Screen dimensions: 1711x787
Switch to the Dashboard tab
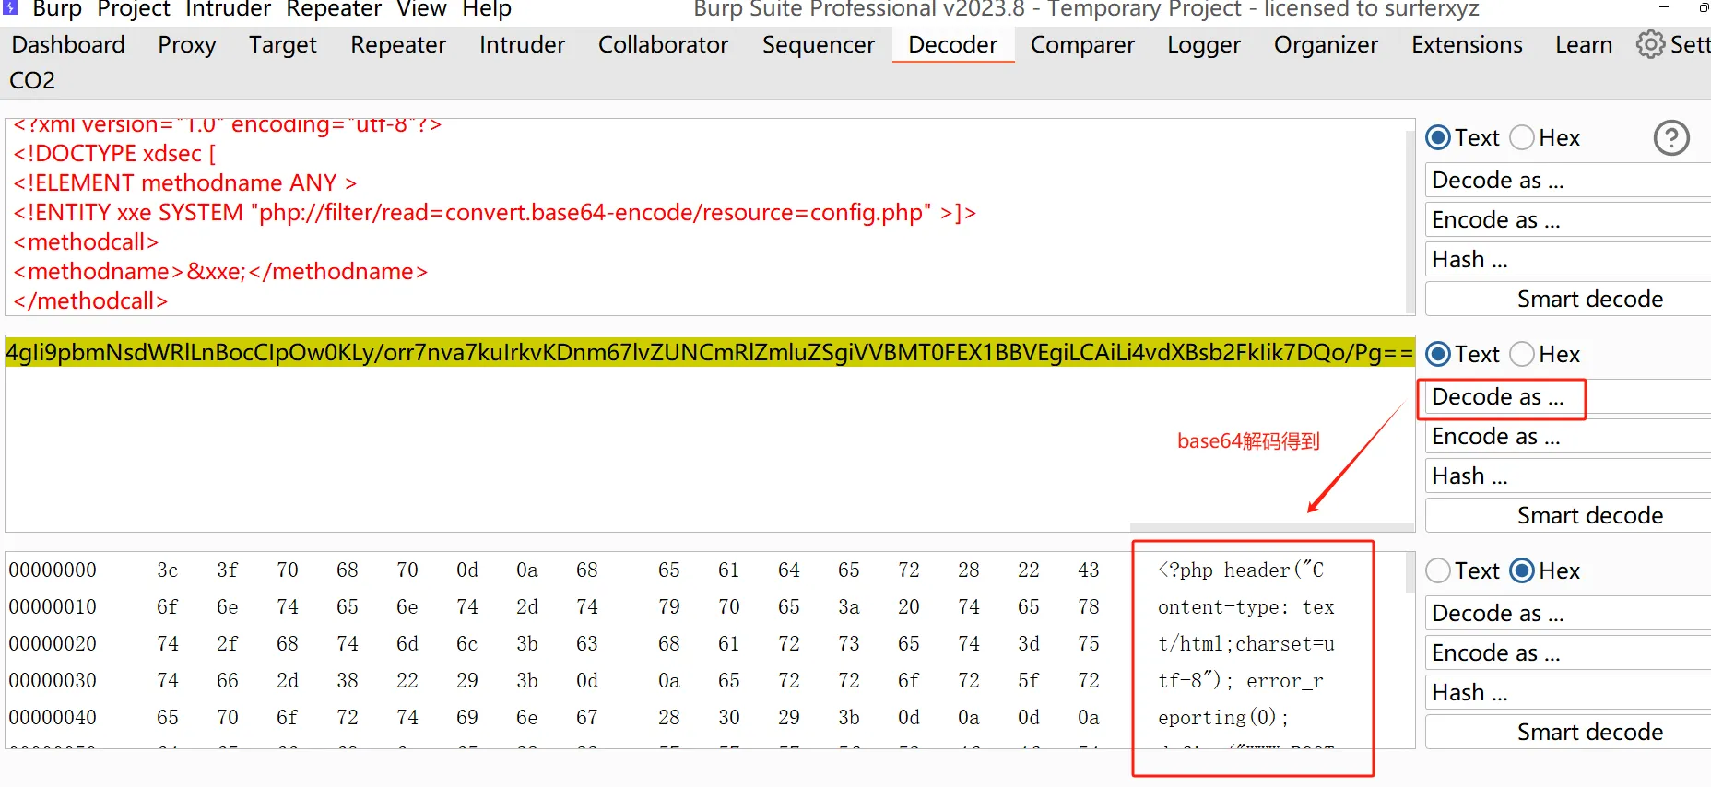coord(68,45)
